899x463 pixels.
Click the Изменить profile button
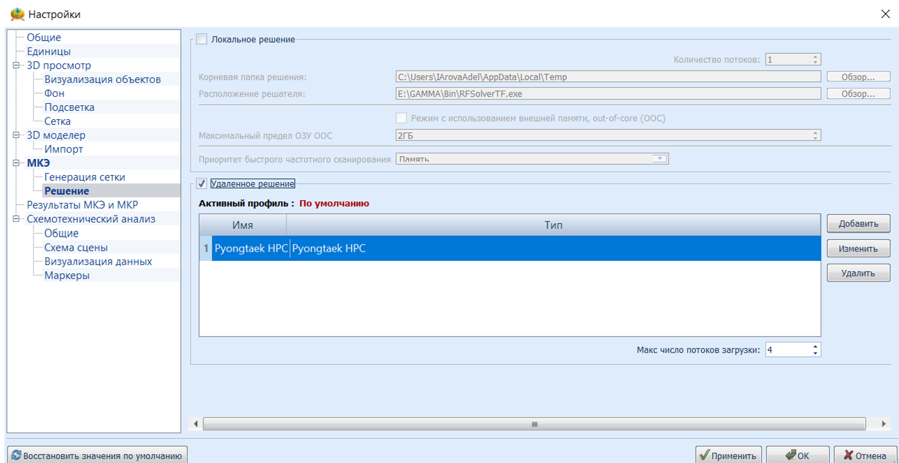tap(858, 248)
